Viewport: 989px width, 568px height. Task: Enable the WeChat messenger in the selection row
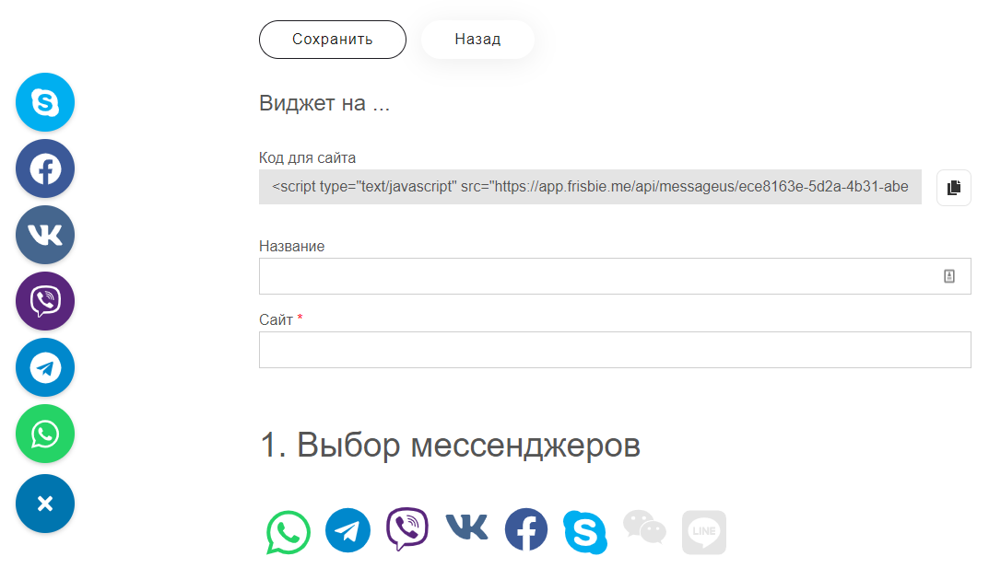[x=644, y=529]
